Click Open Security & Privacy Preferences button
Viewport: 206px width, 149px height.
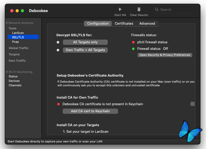pyautogui.click(x=165, y=55)
